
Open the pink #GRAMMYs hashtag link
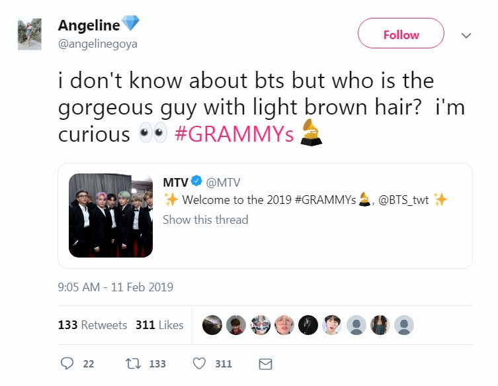(x=234, y=134)
